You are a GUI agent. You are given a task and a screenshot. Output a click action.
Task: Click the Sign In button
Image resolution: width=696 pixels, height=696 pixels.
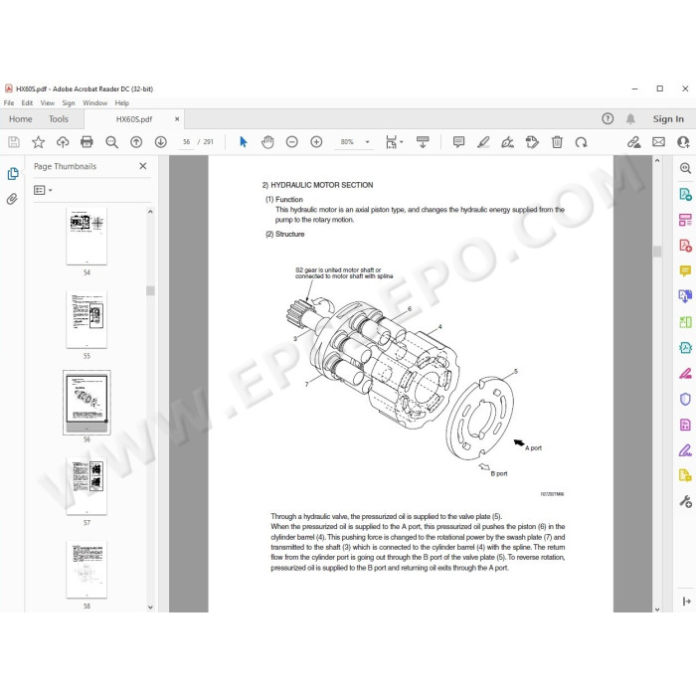coord(668,119)
